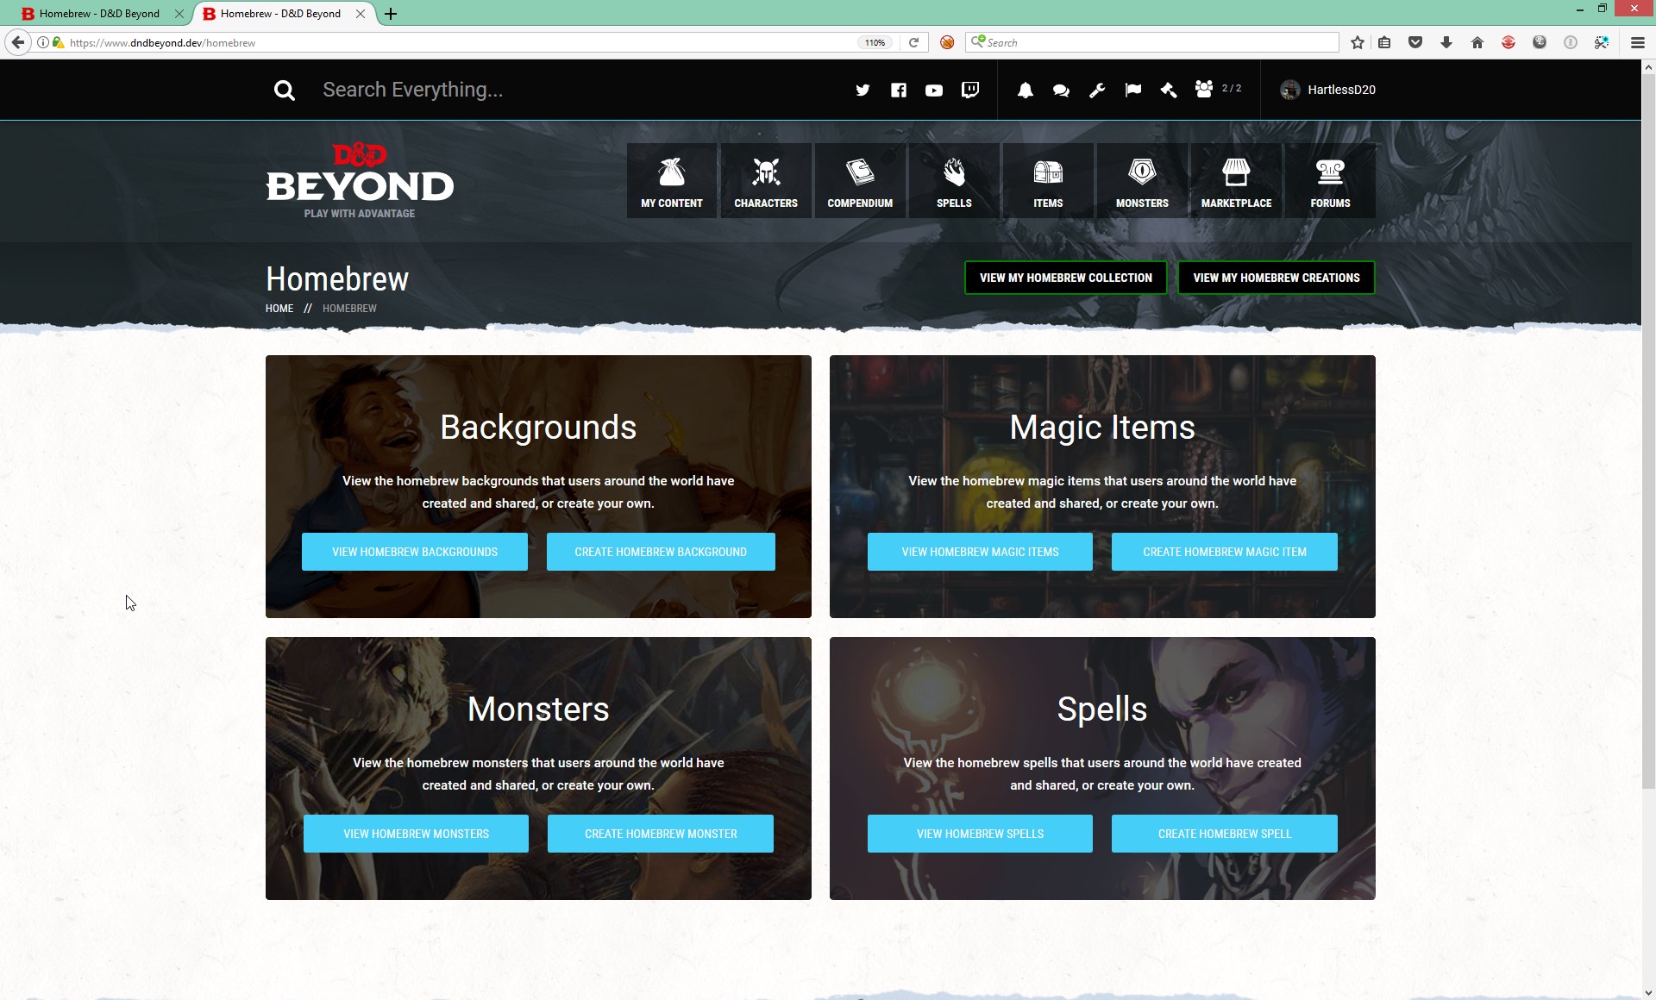
Task: Click the gavel moderation icon
Action: pos(1169,90)
